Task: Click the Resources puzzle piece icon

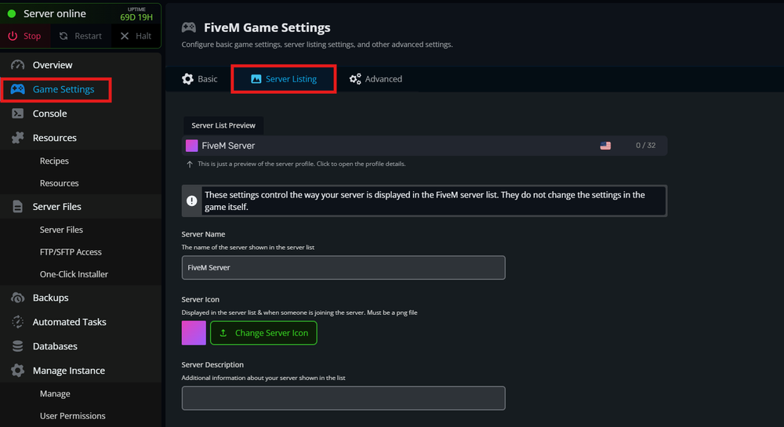Action: [x=17, y=138]
